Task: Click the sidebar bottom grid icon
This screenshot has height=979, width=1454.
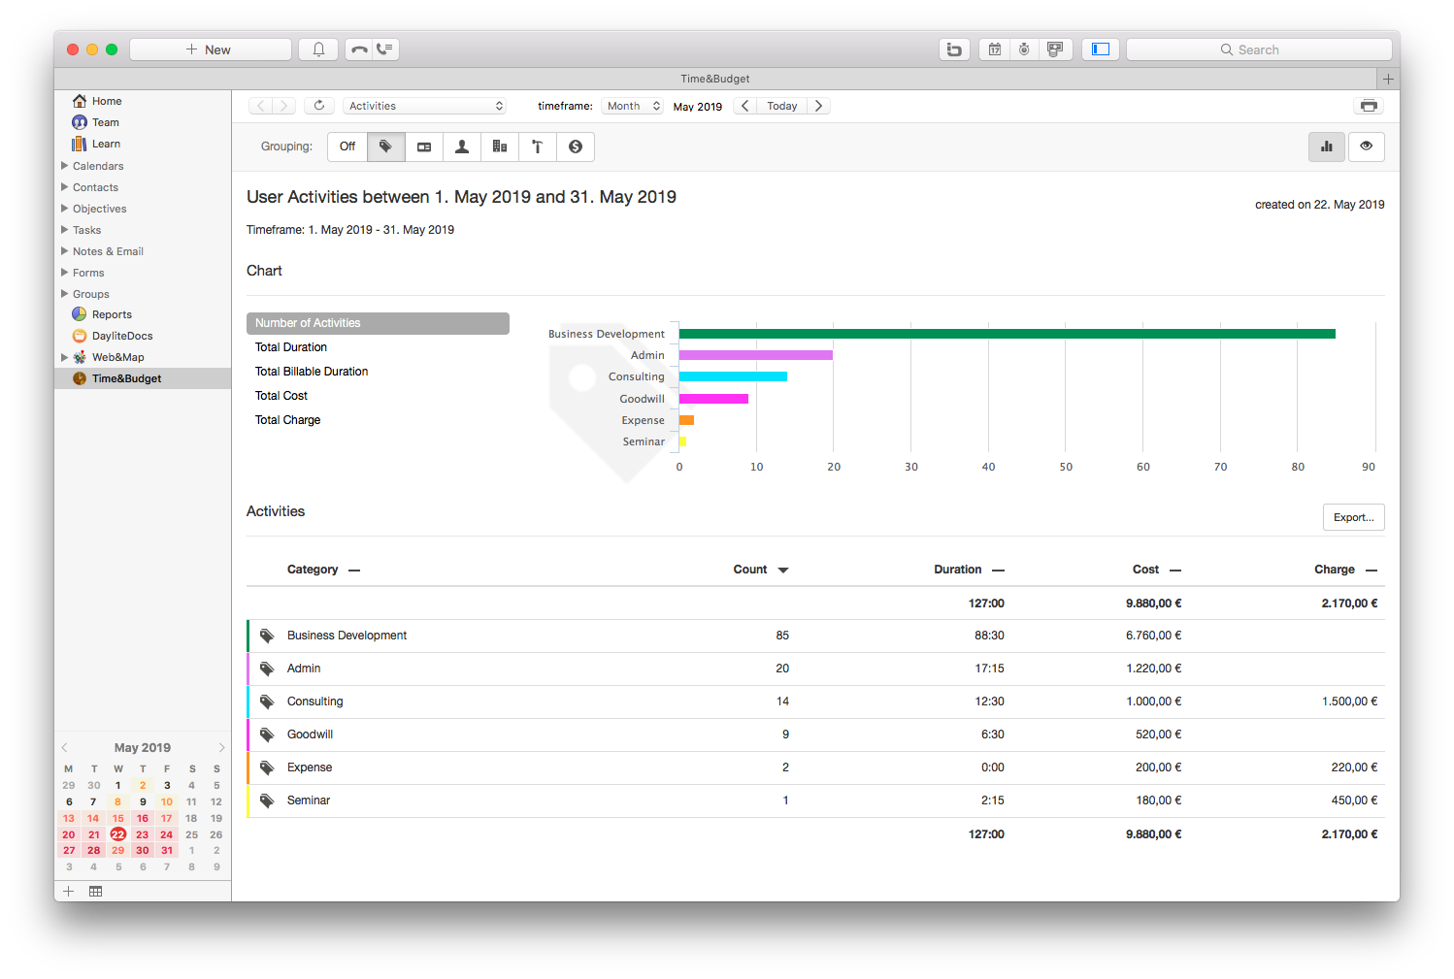Action: click(x=95, y=891)
